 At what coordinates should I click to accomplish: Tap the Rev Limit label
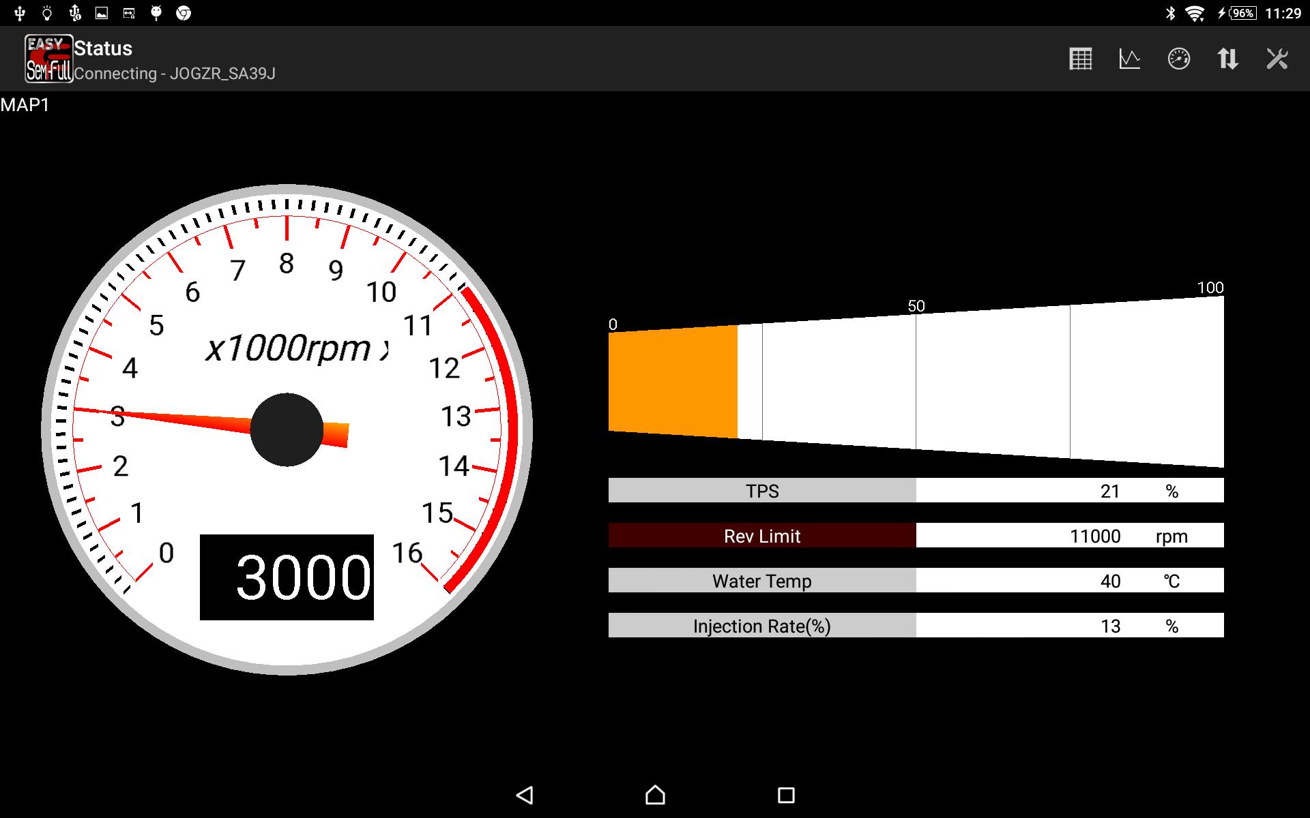click(762, 536)
